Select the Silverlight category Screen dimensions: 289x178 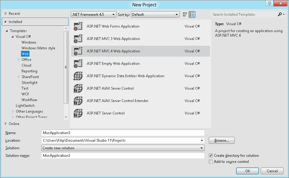(29, 83)
